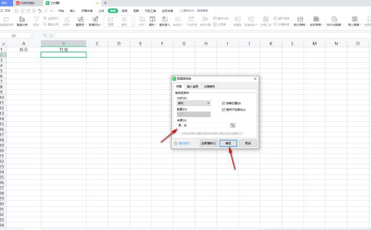Expand the Name Box dropdown arrow
Viewport: 371px width, 230px height.
[31, 35]
